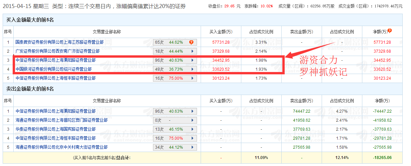Click the 1.73% ratio cell
411x166 pixels.
tap(261, 78)
